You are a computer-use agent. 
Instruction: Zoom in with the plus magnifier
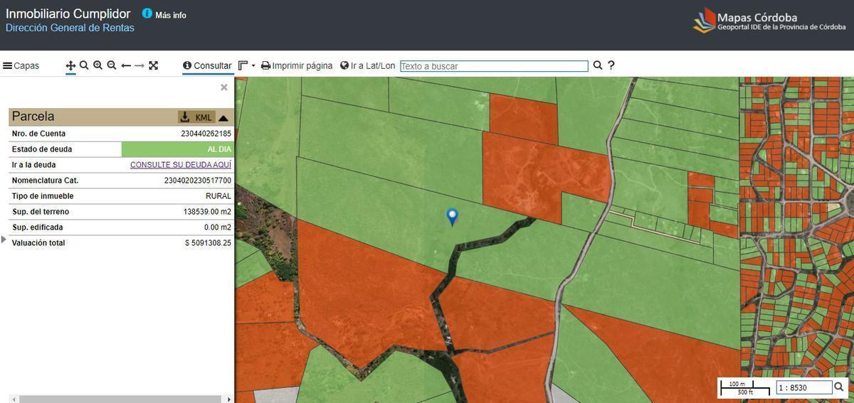97,65
